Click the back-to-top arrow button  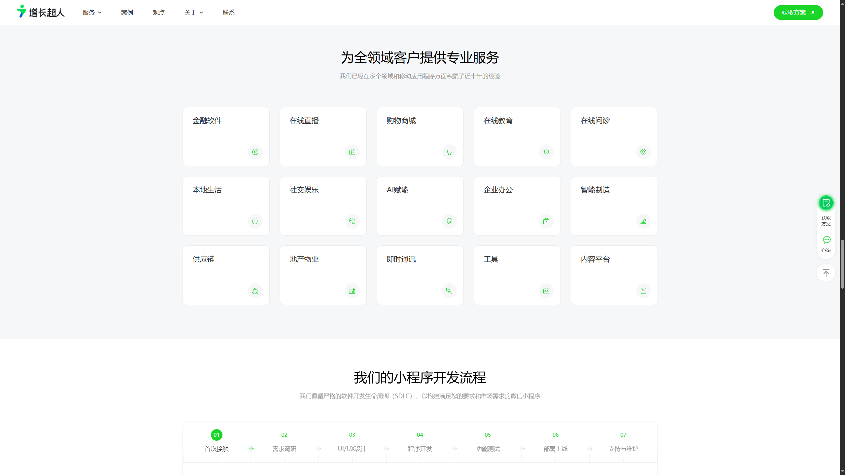tap(826, 273)
